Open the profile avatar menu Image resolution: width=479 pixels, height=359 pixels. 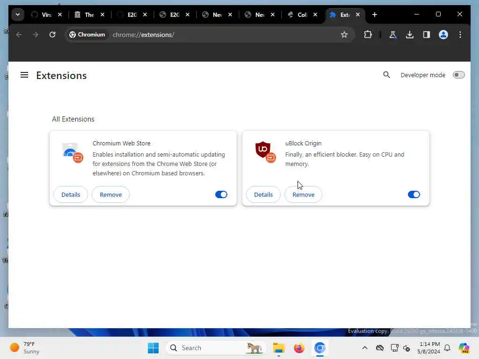point(443,35)
